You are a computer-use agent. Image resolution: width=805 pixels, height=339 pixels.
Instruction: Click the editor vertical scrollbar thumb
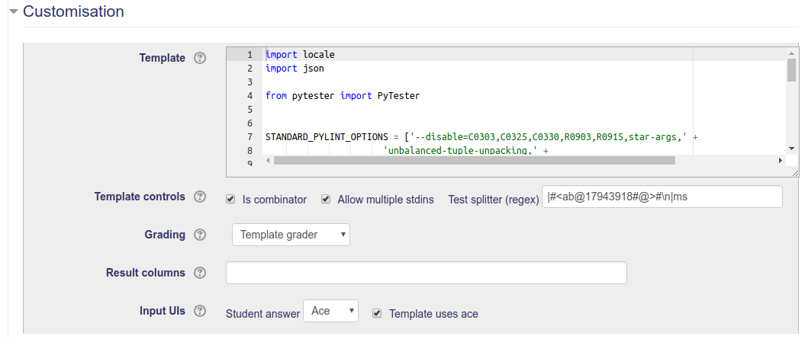(x=792, y=70)
